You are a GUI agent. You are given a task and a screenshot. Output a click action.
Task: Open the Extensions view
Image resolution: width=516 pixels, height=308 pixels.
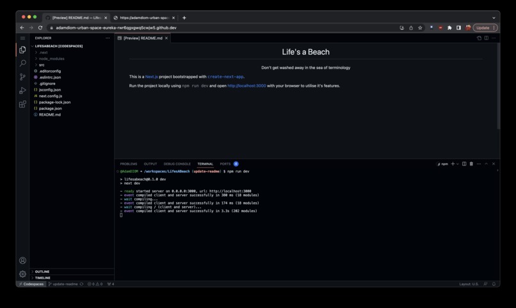point(22,104)
